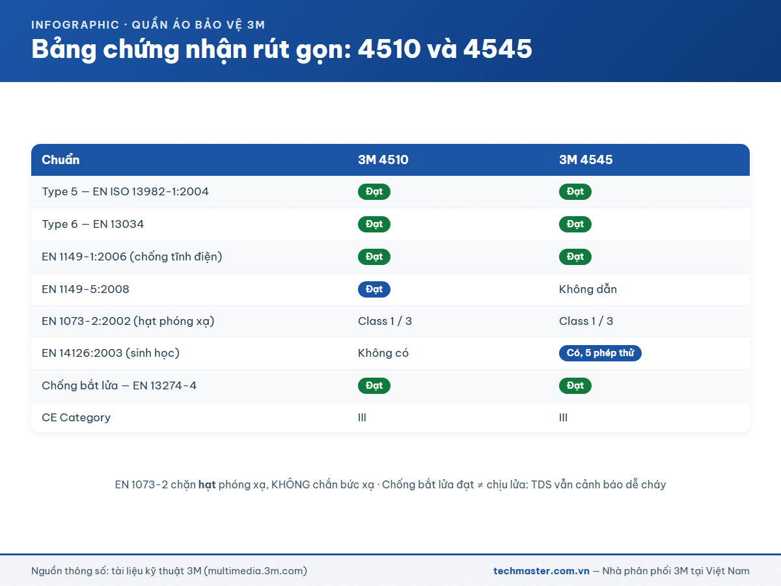Click the Có, 5 phép thử badge
This screenshot has width=781, height=586.
coord(600,353)
